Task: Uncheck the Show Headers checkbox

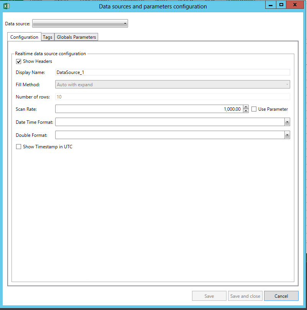Action: pyautogui.click(x=18, y=61)
